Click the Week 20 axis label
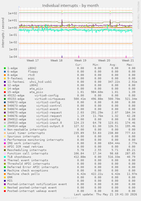The height and width of the screenshot is (201, 141). click(104, 60)
